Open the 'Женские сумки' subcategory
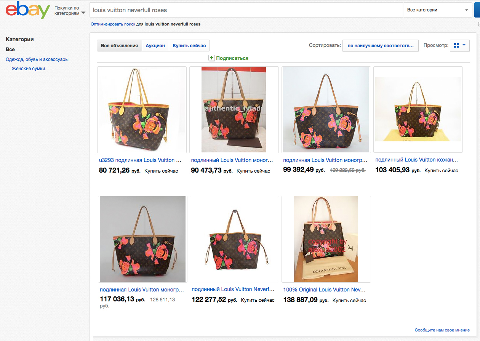Image resolution: width=480 pixels, height=341 pixels. click(28, 69)
